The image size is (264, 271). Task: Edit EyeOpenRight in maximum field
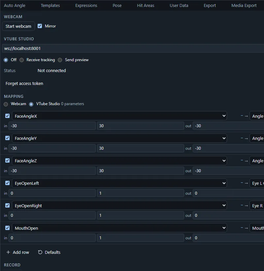click(141, 215)
